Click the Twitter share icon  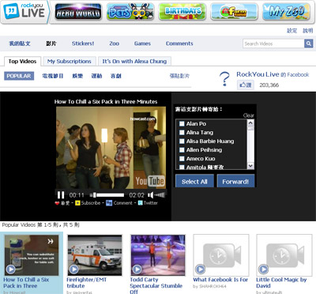click(141, 203)
